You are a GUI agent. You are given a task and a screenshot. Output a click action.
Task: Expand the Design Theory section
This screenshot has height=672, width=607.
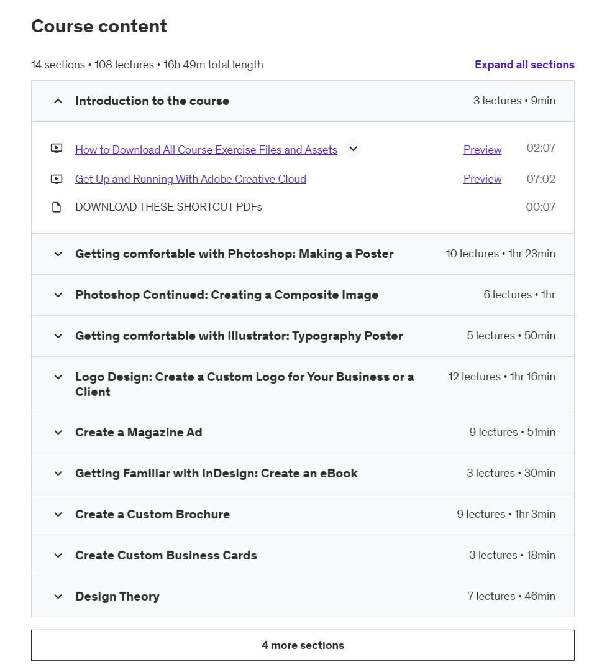[x=58, y=597]
